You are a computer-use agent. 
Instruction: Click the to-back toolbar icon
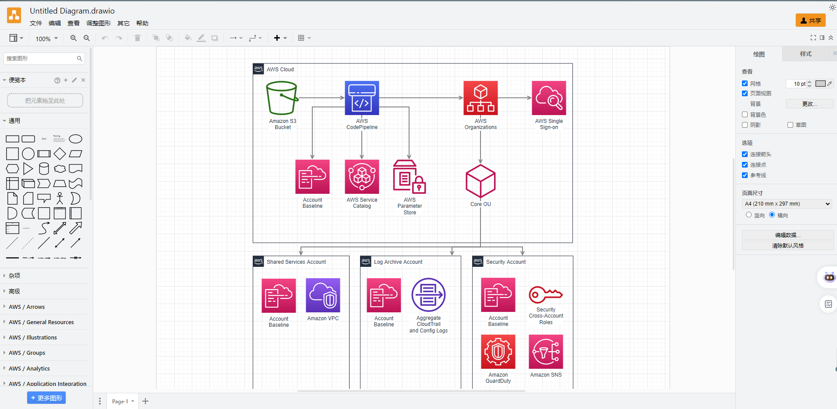tap(169, 38)
